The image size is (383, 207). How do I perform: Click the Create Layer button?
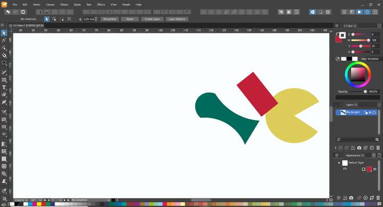pyautogui.click(x=152, y=19)
